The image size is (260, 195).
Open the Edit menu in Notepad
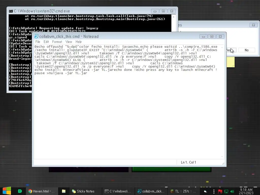(x=46, y=42)
